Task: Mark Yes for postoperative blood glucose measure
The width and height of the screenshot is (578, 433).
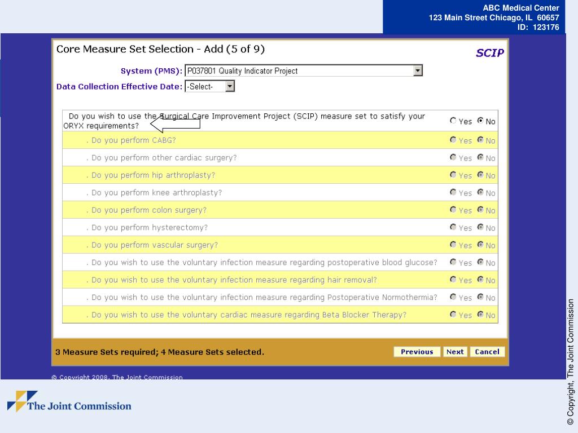Action: pyautogui.click(x=453, y=262)
